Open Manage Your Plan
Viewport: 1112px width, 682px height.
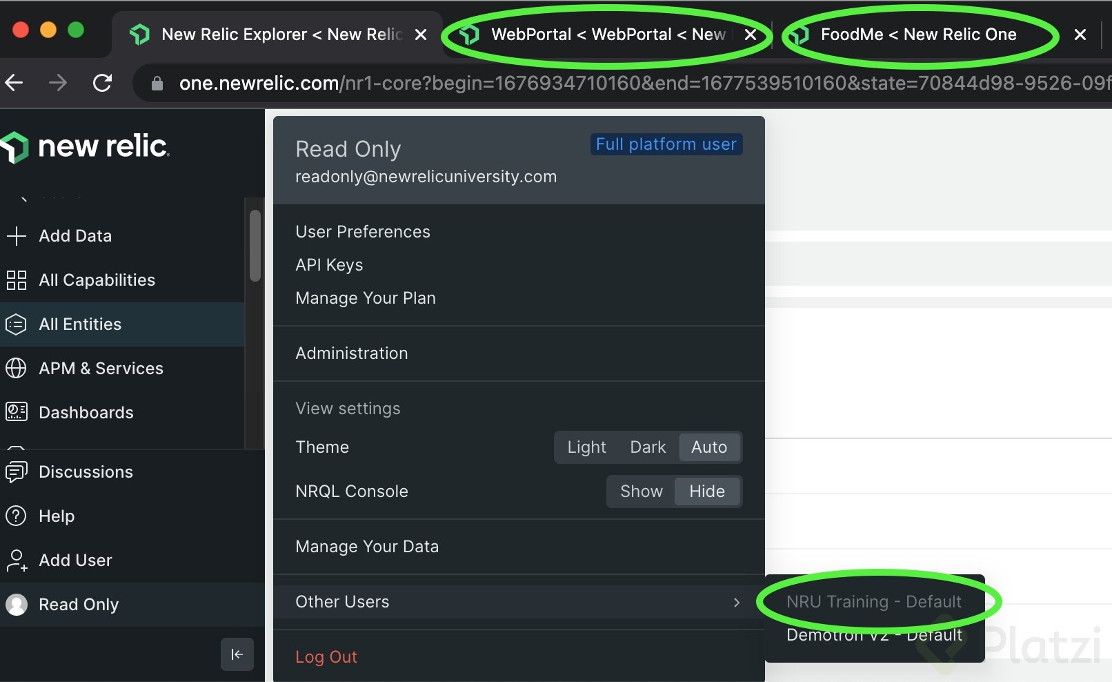tap(365, 298)
